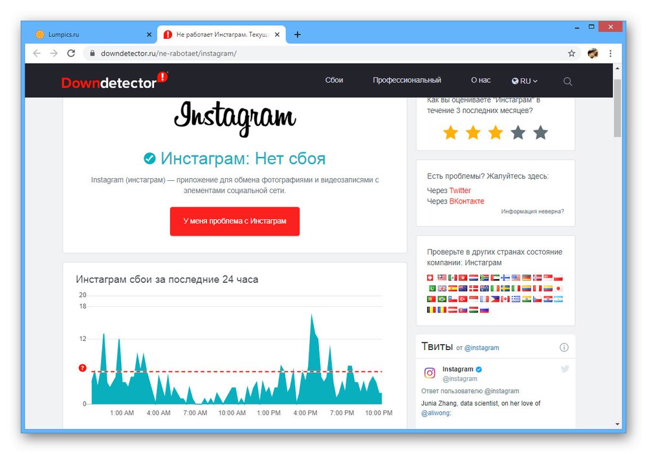Open the search magnifier in the site header
Screen dimensions: 647x454
568,81
